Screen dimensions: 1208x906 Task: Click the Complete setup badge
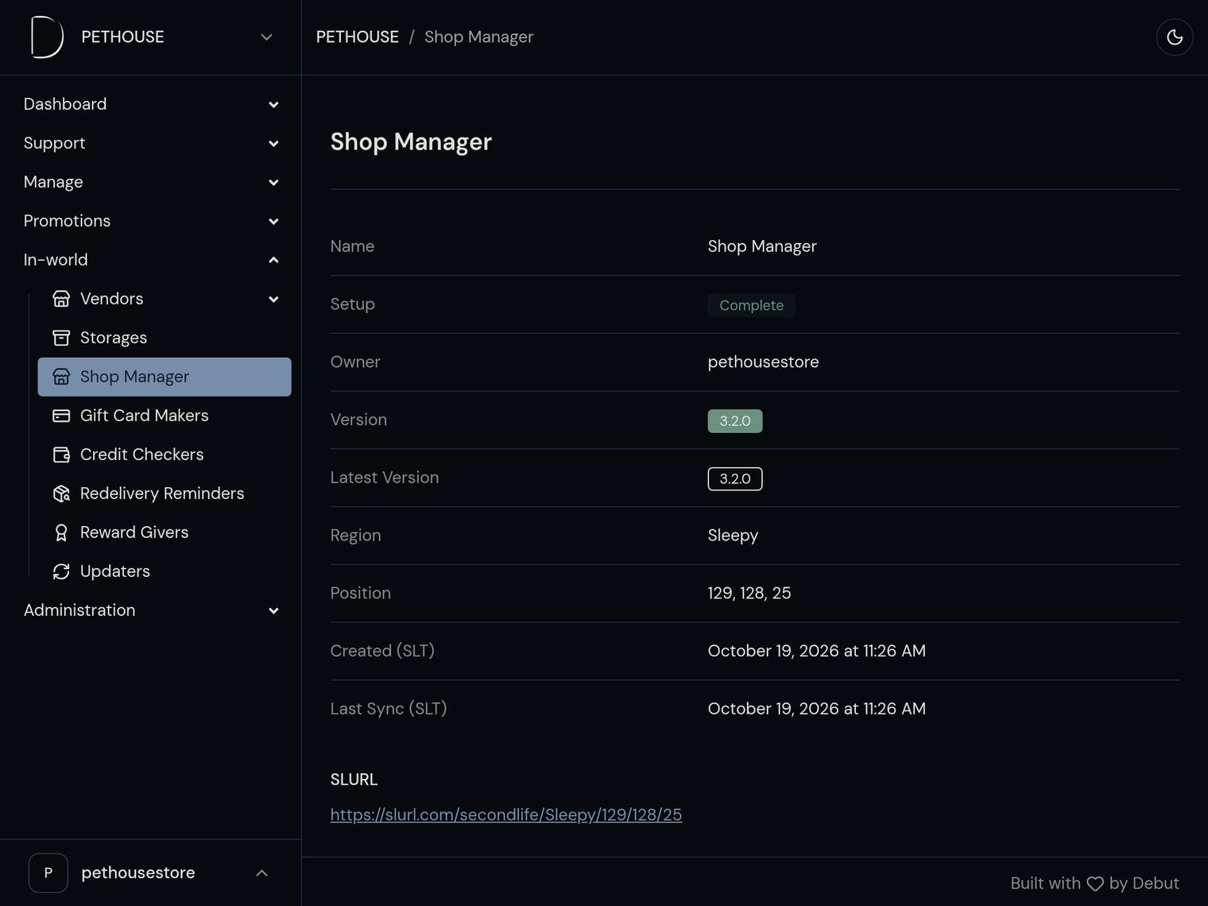coord(752,305)
